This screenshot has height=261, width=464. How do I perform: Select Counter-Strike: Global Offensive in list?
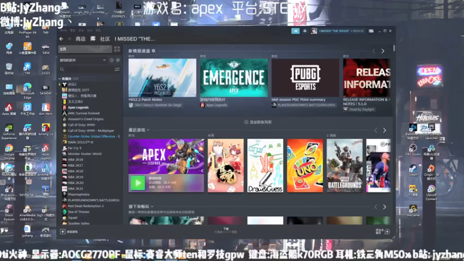point(90,136)
